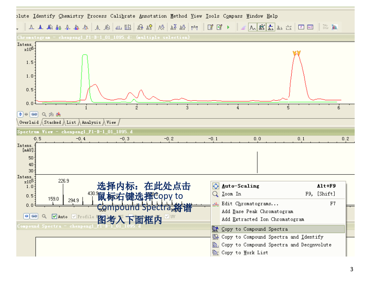Click the orange selection markers on the chromatogram peak
The width and height of the screenshot is (376, 282).
click(x=297, y=53)
